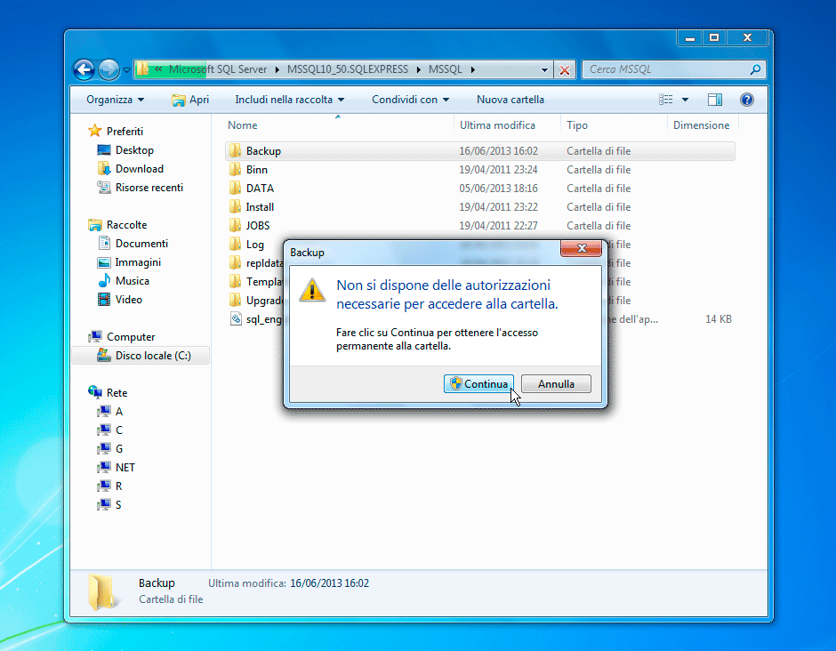This screenshot has height=651, width=836.
Task: Expand the arrow after MSSQL breadcrumb
Action: click(472, 69)
